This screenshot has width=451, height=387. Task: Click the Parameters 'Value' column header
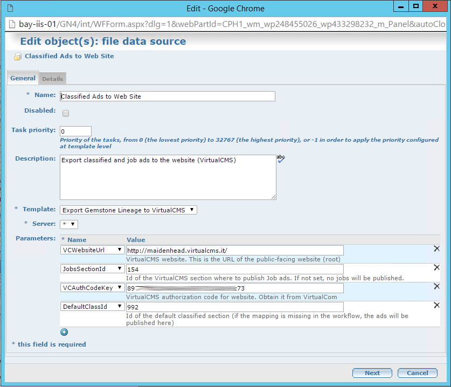(x=136, y=240)
